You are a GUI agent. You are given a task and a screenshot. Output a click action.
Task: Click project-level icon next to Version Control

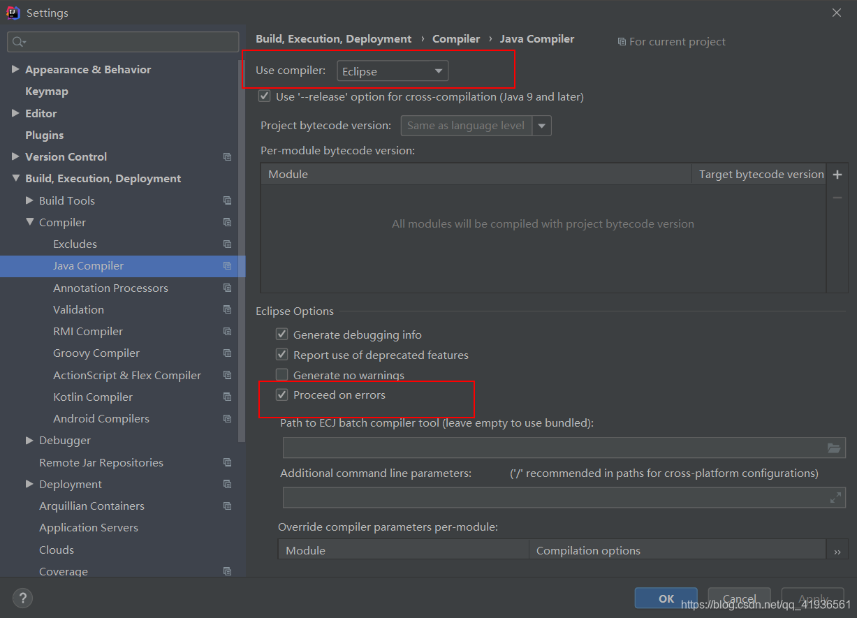click(x=227, y=157)
